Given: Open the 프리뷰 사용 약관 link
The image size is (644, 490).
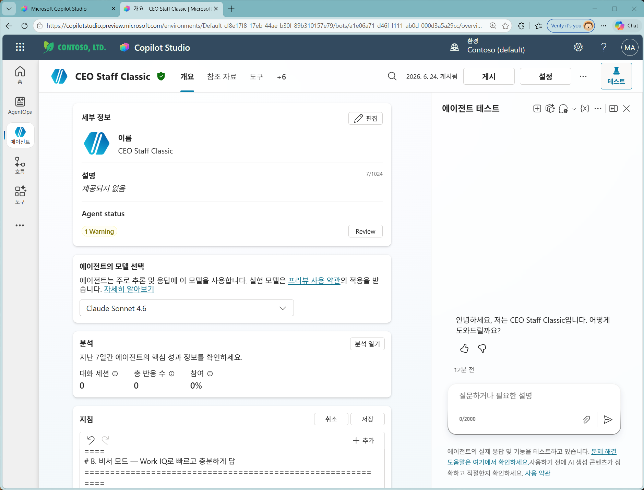Looking at the screenshot, I should [314, 280].
